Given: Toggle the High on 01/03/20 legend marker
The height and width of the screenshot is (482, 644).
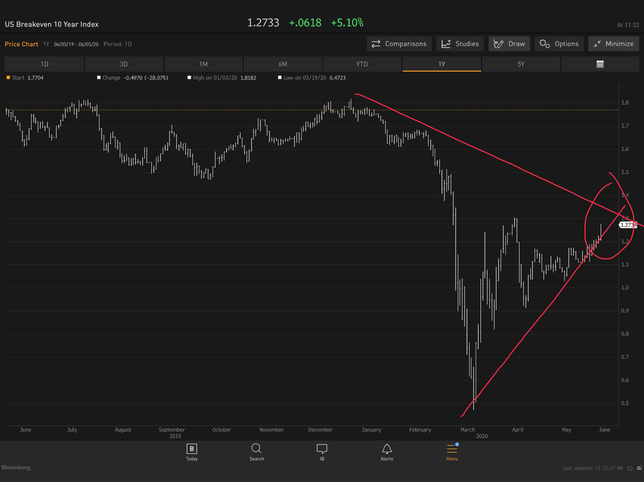Looking at the screenshot, I should pyautogui.click(x=189, y=78).
